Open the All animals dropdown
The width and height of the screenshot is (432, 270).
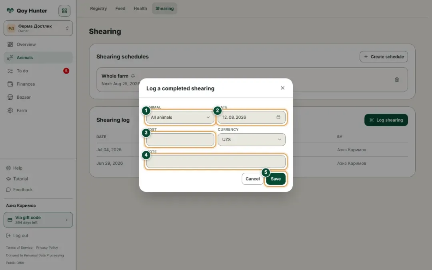180,117
